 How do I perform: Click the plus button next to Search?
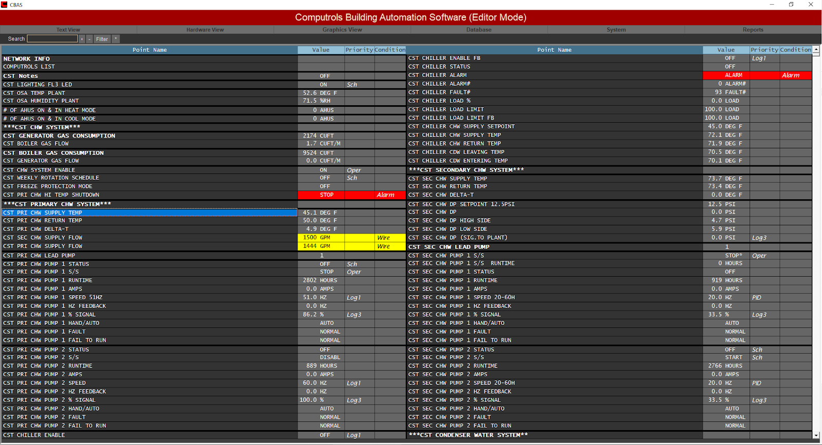pos(82,39)
